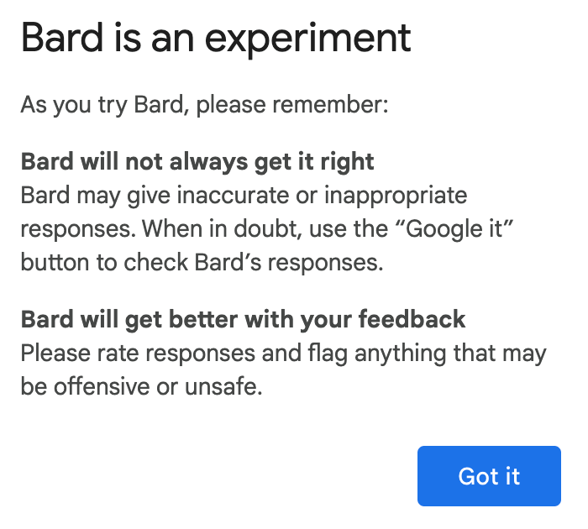Viewport: 588px width, 529px height.
Task: Click the "Bard may give inaccurate or inappropriate" line
Action: 243,196
